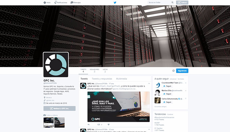230x132 pixels.
Task: Expand the 12 ene tweet options chevron
Action: pyautogui.click(x=149, y=129)
